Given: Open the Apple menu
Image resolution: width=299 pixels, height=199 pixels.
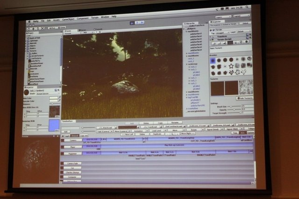Looking at the screenshot, I should point(29,22).
